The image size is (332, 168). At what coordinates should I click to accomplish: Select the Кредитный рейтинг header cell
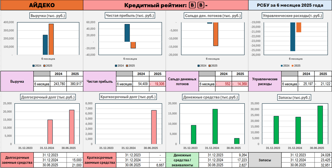point(166,5)
